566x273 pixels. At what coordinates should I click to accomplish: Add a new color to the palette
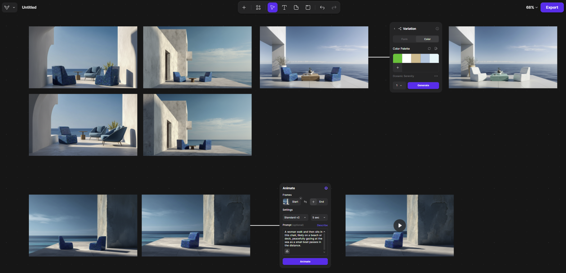coord(398,68)
